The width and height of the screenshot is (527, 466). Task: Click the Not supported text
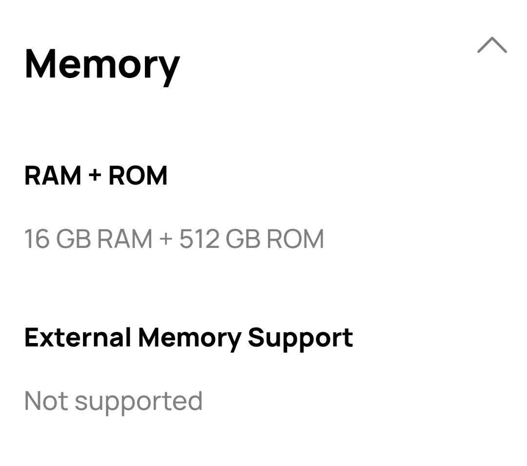(x=113, y=401)
